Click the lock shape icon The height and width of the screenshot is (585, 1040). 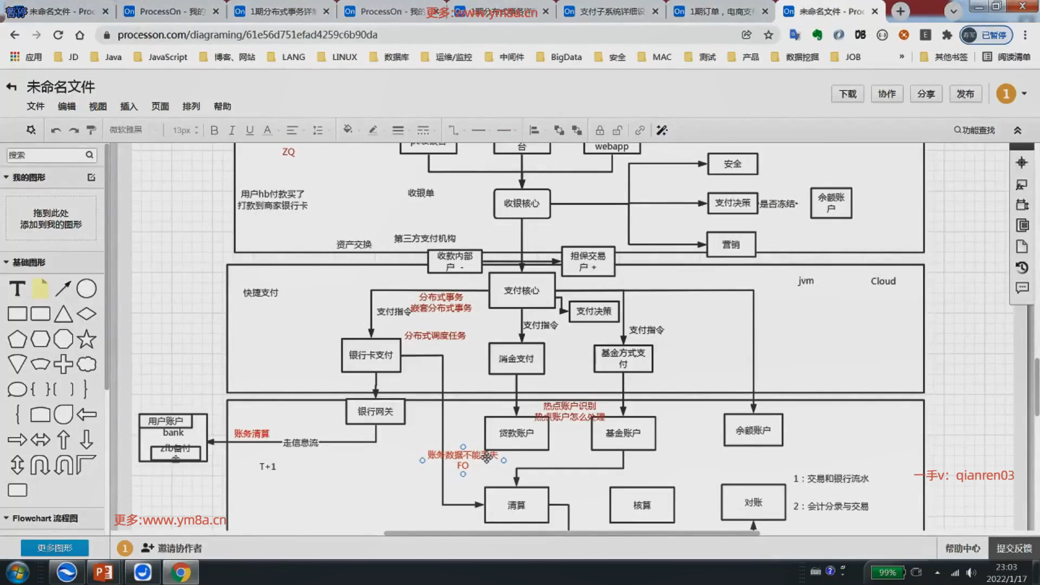point(600,130)
